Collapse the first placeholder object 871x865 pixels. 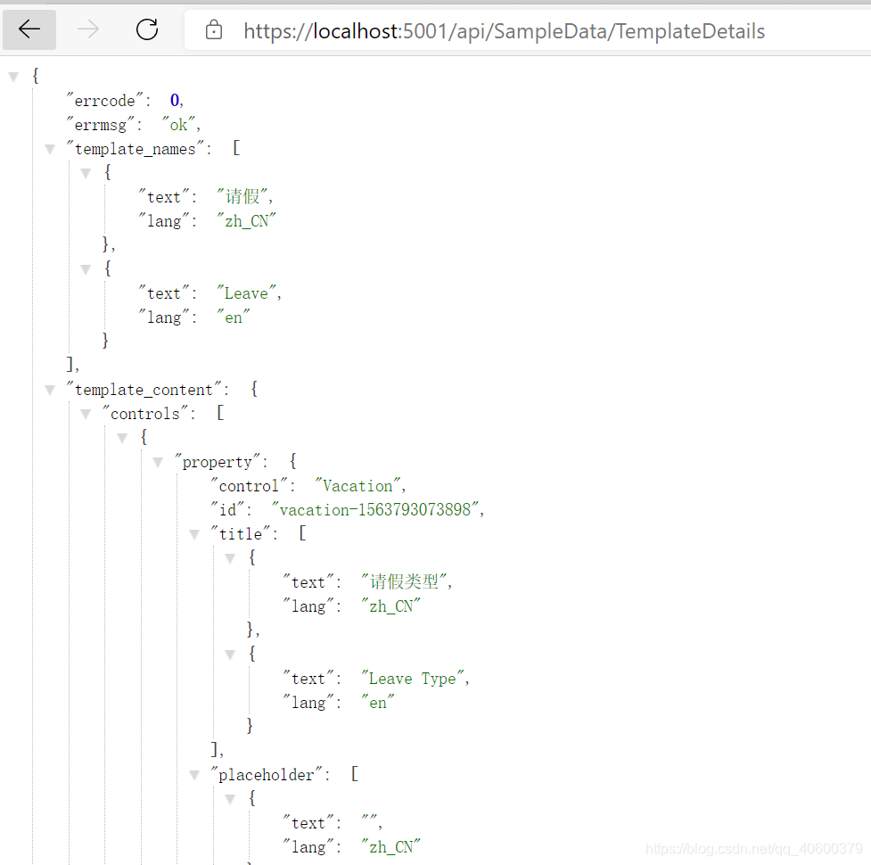[230, 799]
